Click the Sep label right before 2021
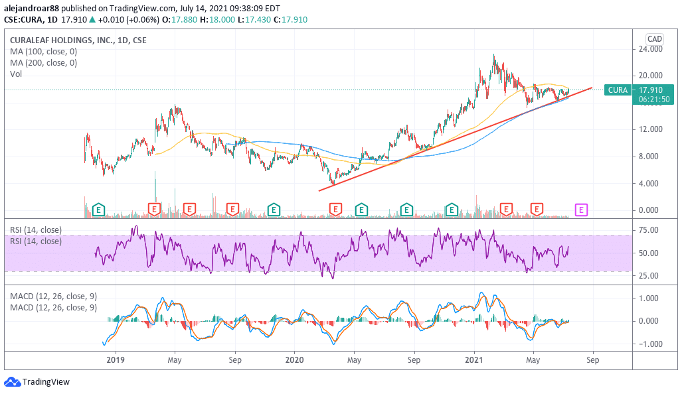 click(x=414, y=360)
